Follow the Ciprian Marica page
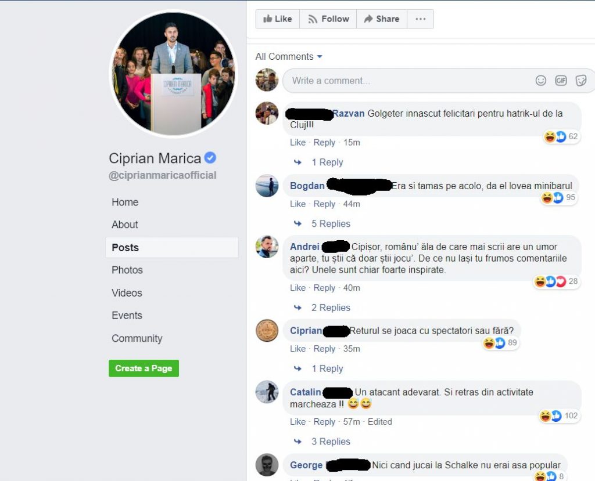The height and width of the screenshot is (481, 595). tap(328, 19)
